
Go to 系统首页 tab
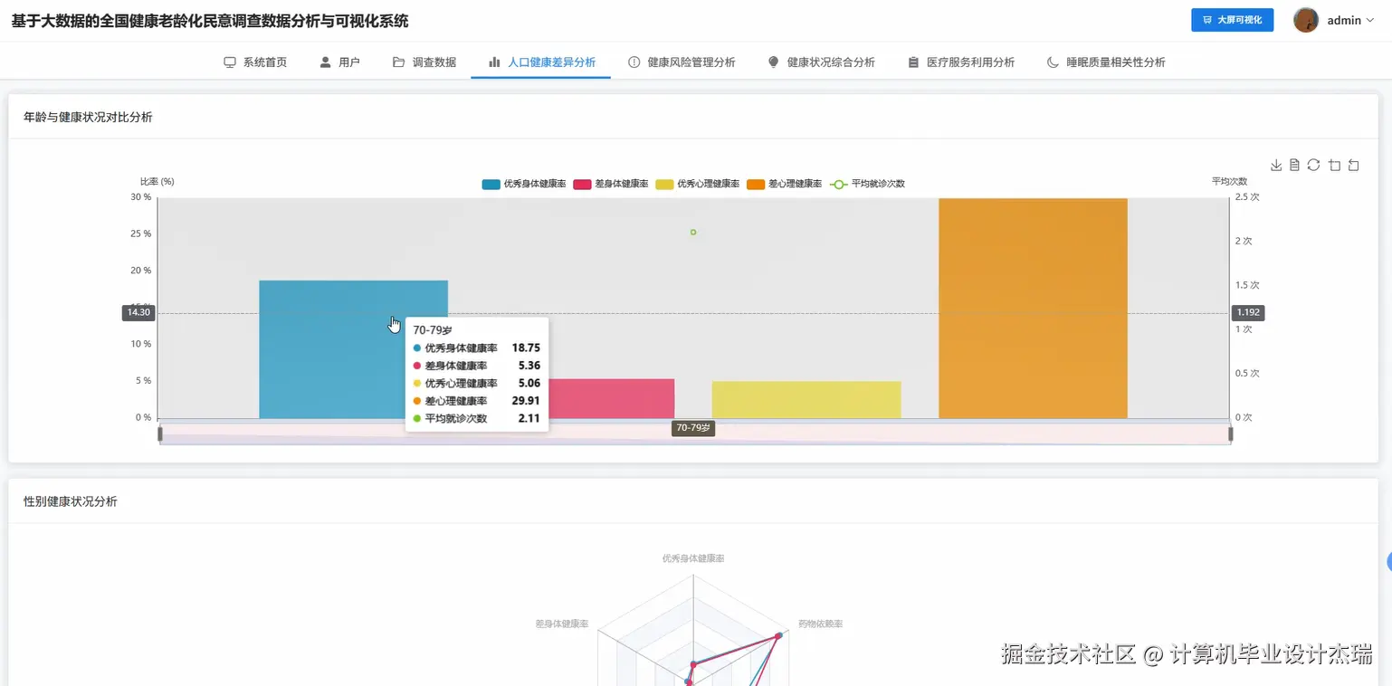255,62
